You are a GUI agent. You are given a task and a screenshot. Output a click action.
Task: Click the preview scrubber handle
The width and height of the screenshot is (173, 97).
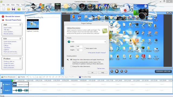pos(62,68)
